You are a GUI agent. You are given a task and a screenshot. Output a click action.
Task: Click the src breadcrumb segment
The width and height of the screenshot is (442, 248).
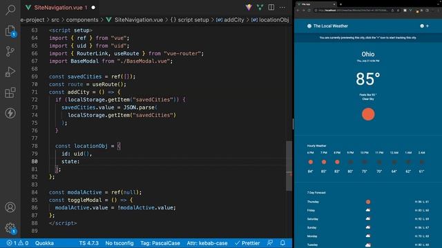tap(55, 20)
